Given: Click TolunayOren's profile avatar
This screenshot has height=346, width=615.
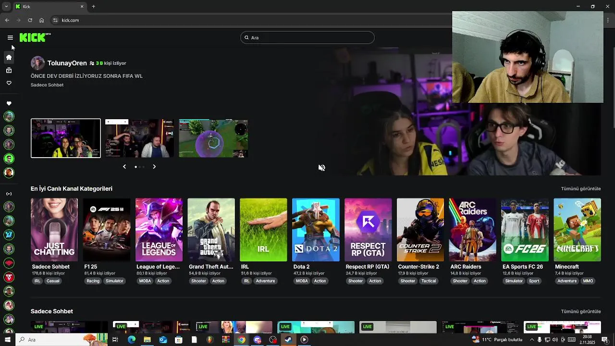Looking at the screenshot, I should click(x=37, y=63).
